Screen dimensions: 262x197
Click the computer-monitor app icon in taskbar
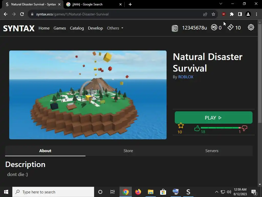point(176,192)
